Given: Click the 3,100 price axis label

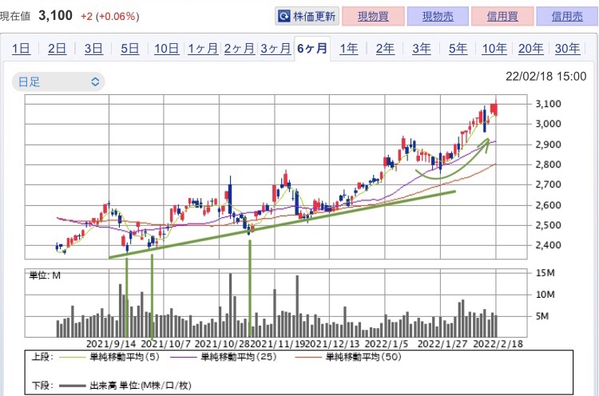Looking at the screenshot, I should pos(548,104).
